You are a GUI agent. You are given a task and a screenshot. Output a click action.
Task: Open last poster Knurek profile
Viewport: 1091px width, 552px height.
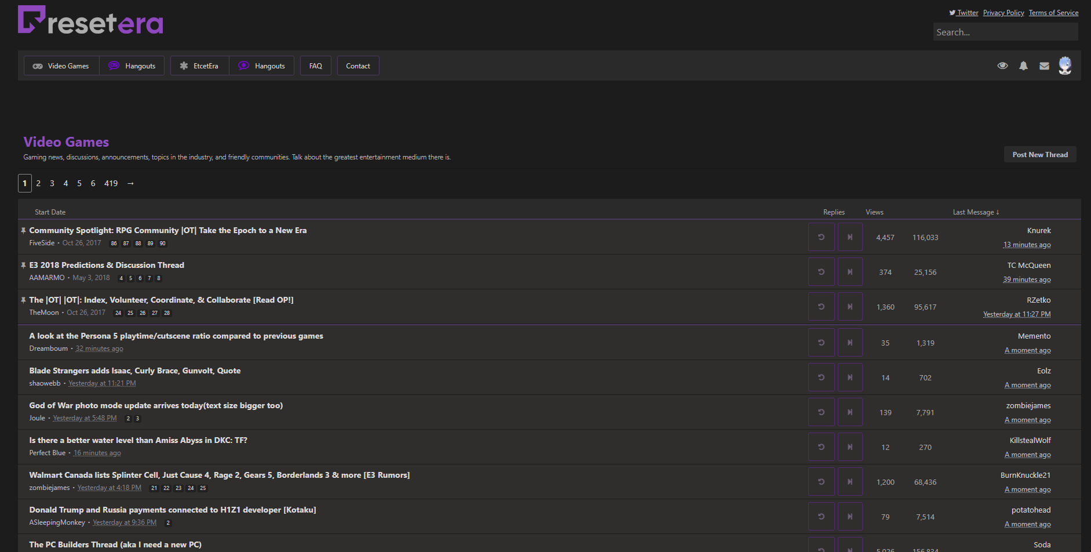click(x=1039, y=230)
